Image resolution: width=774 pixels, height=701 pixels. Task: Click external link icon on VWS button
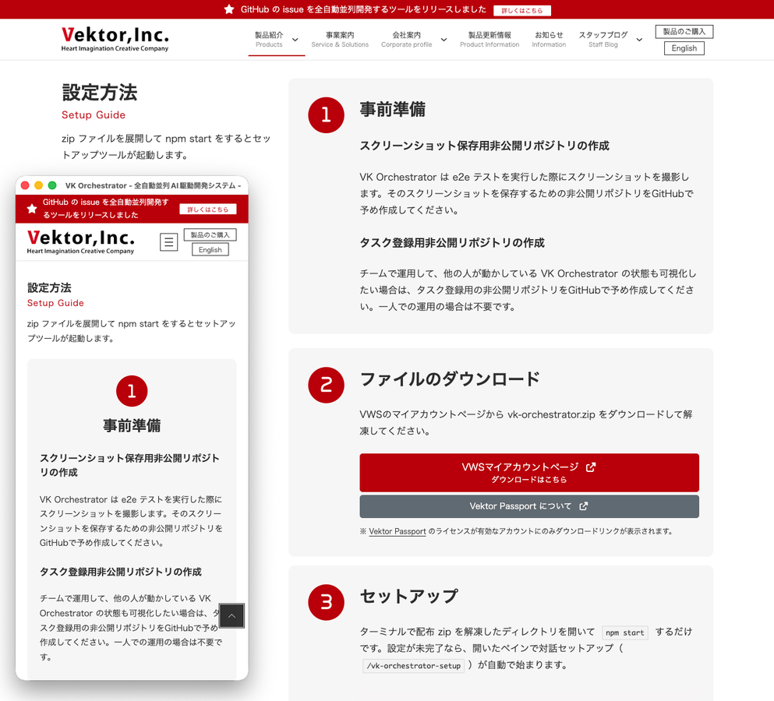coord(590,467)
